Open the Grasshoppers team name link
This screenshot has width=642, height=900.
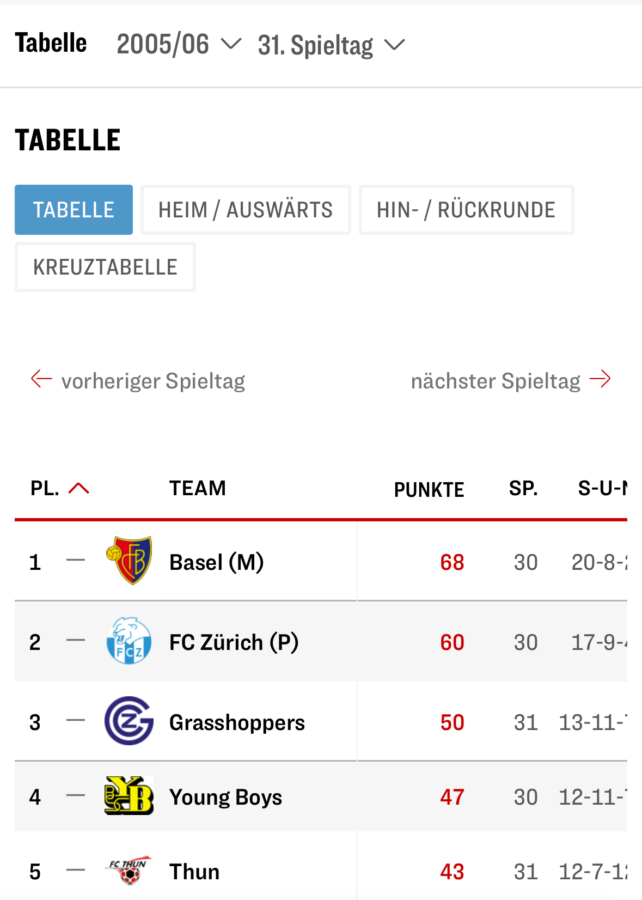(x=237, y=722)
